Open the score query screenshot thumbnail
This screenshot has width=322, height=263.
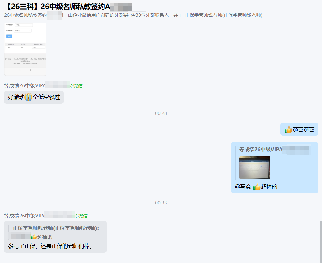coord(25,49)
